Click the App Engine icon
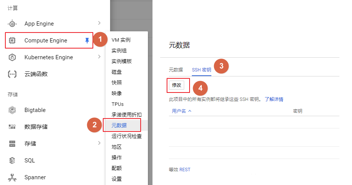 (x=12, y=24)
